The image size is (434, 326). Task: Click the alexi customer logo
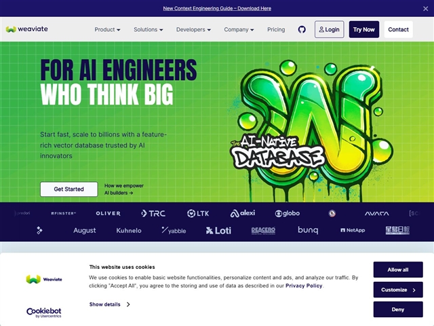pyautogui.click(x=243, y=213)
